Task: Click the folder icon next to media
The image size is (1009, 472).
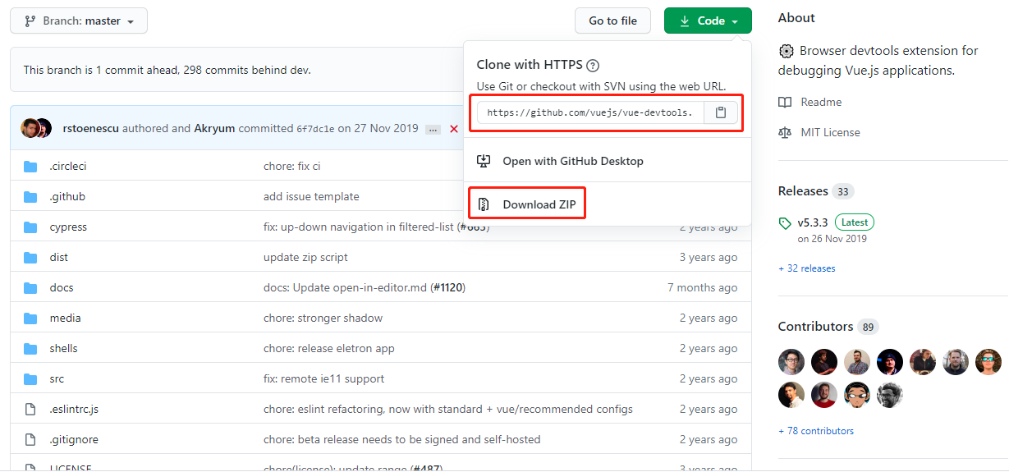Action: [31, 318]
